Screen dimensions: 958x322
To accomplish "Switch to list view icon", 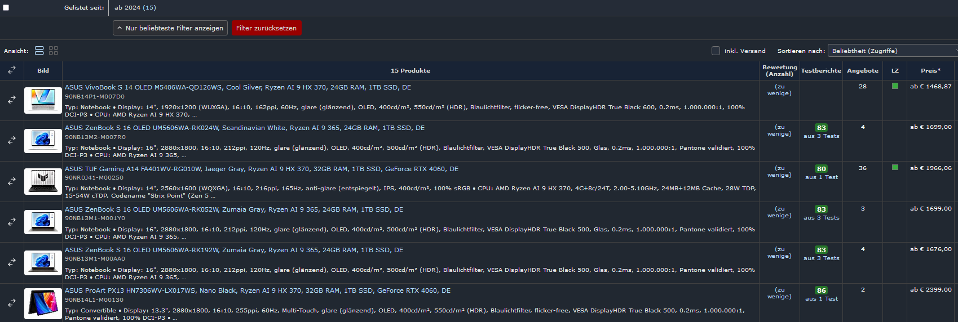I will coord(39,51).
